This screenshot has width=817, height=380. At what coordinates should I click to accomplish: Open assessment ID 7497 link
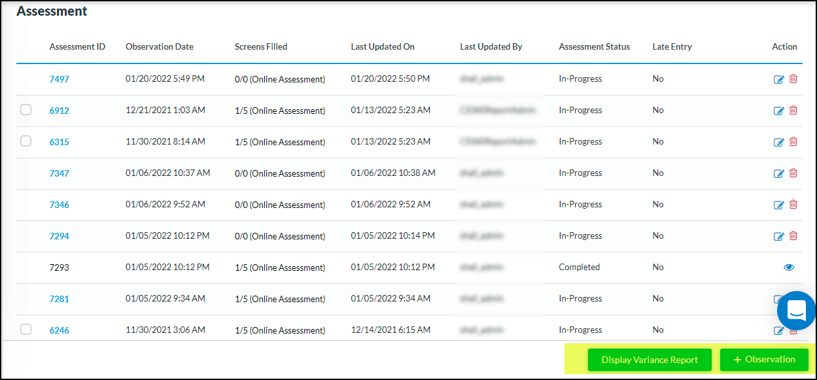pos(59,79)
